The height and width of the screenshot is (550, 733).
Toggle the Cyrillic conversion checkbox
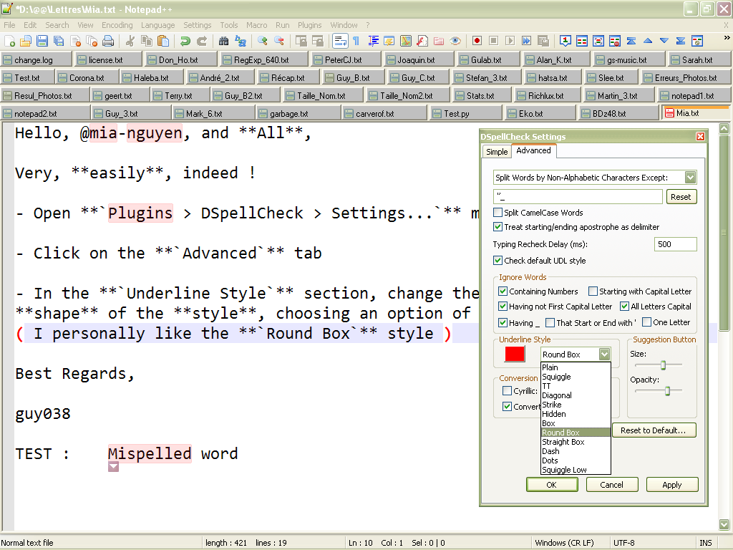(508, 390)
